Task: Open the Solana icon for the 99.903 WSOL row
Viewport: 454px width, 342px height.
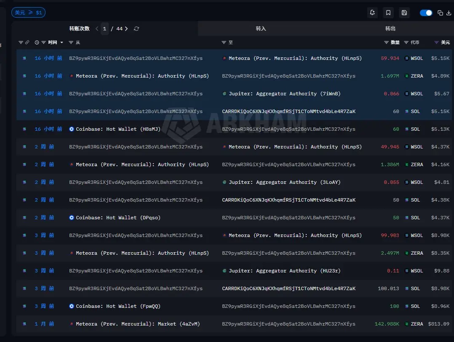Action: [24, 235]
